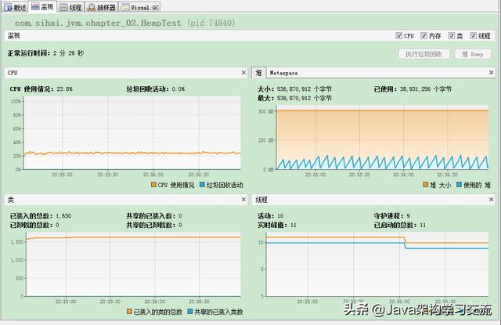Select the 监视 monitor tab

42,6
